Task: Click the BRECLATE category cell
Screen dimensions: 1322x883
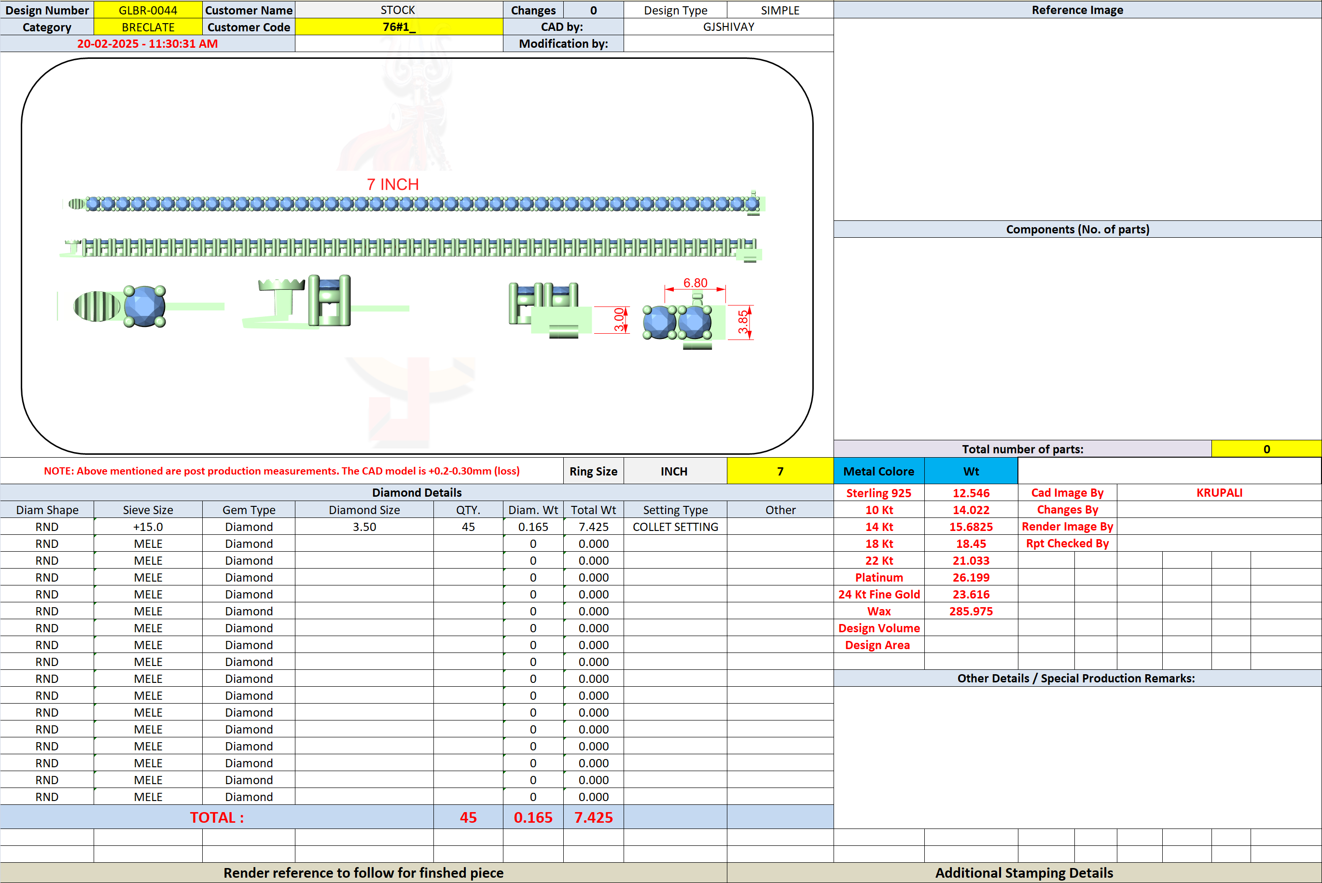Action: pos(148,27)
